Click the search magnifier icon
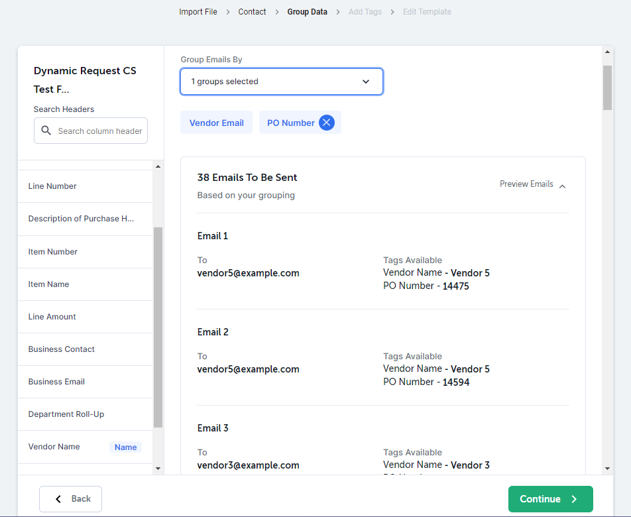Viewport: 631px width, 517px height. tap(46, 131)
